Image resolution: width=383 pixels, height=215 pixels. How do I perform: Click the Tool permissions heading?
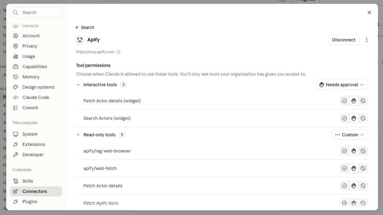point(93,65)
